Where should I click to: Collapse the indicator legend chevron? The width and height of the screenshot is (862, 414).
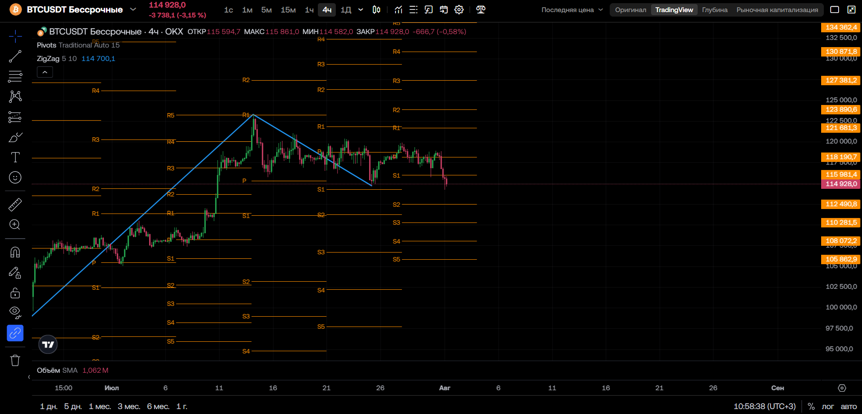tap(45, 72)
